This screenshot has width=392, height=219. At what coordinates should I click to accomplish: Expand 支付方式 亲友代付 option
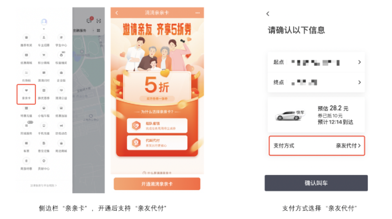(x=317, y=145)
